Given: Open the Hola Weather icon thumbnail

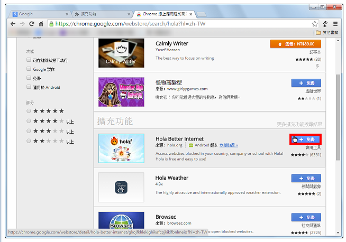Looking at the screenshot, I should 121,188.
